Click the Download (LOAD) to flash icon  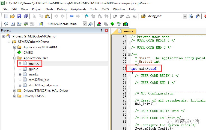pyautogui.click(x=41, y=24)
